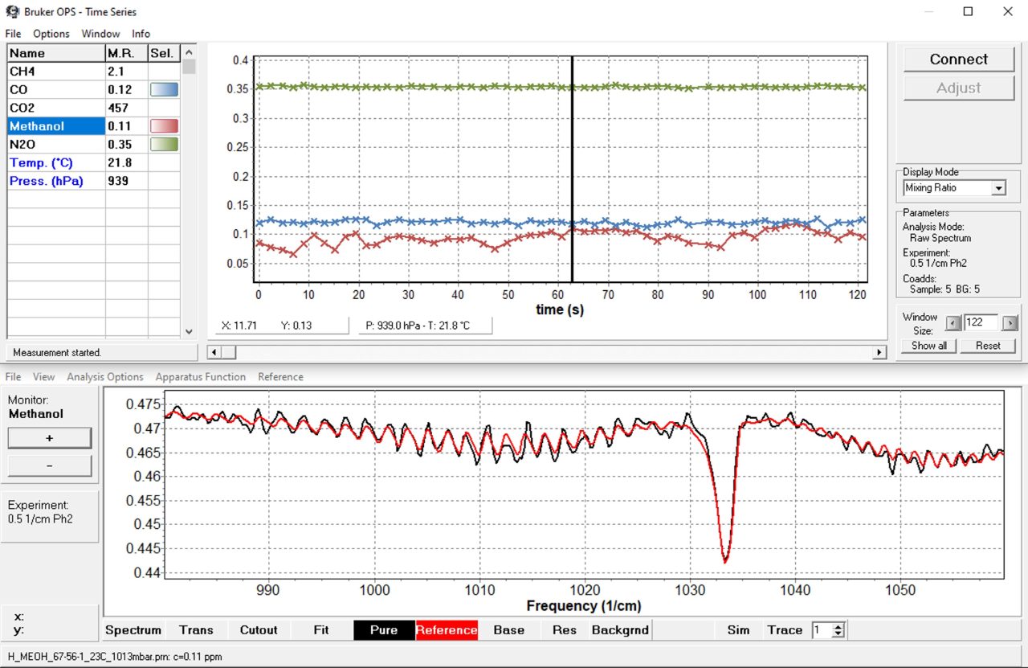Click the horizontal scrollbar right arrow
This screenshot has width=1028, height=668.
point(879,352)
